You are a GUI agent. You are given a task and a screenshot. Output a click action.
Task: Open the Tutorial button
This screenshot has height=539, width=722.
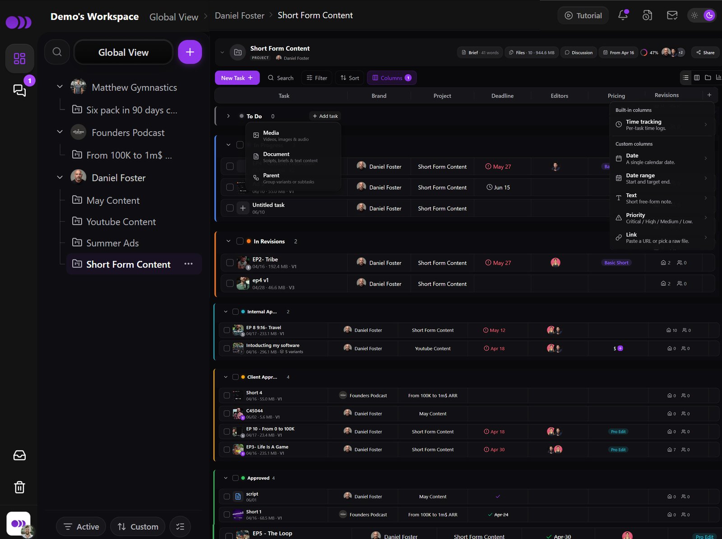point(583,15)
